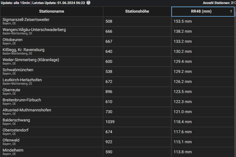Image resolution: width=236 pixels, height=157 pixels.
Task: Click station height 922 cell
Action: click(x=137, y=142)
